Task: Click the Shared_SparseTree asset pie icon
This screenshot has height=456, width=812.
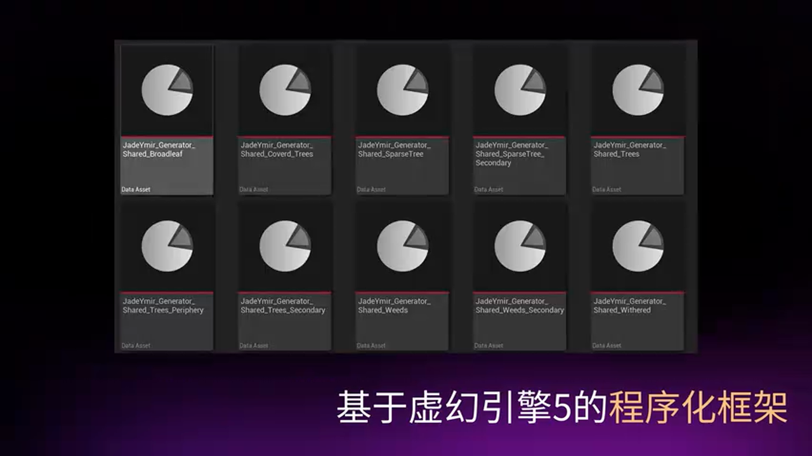Action: point(402,90)
